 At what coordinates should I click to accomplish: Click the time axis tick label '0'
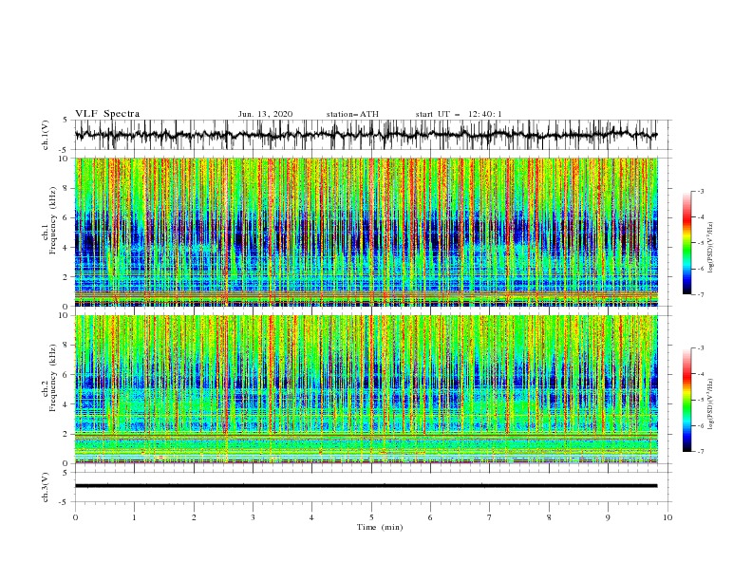[75, 517]
